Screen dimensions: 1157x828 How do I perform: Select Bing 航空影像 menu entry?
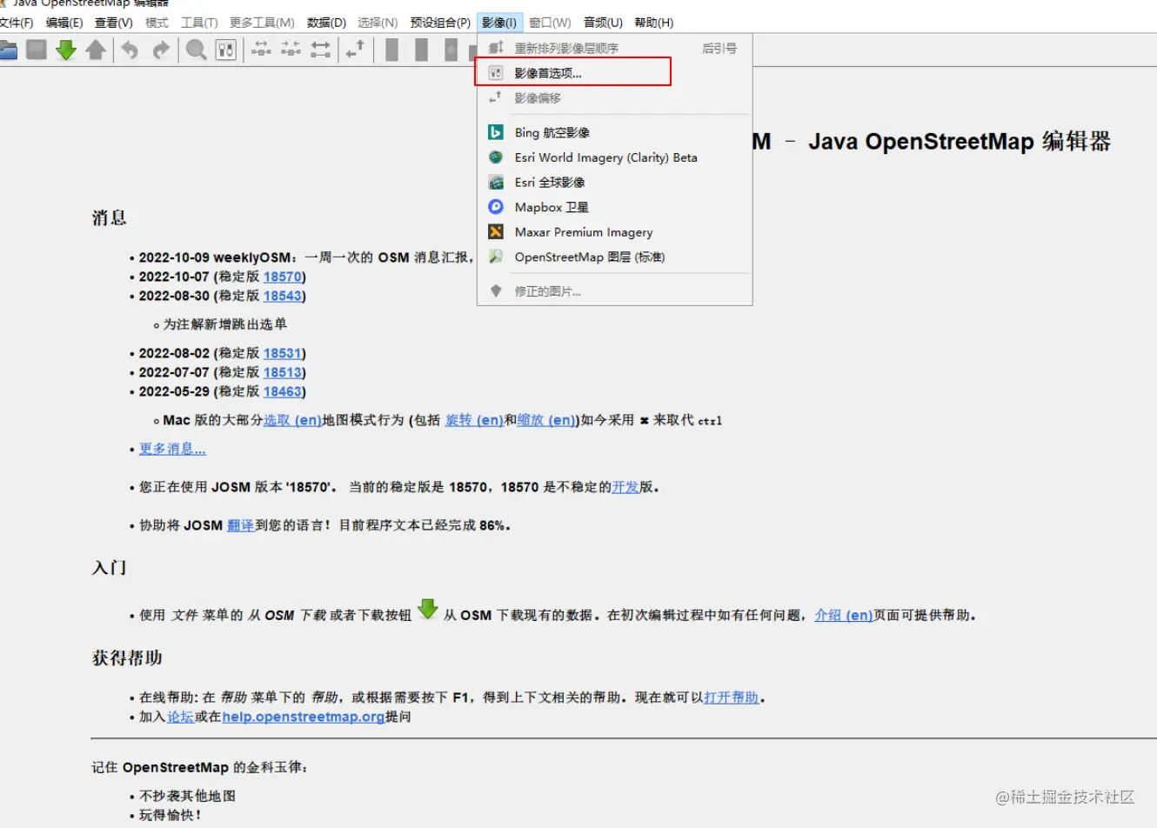click(614, 132)
